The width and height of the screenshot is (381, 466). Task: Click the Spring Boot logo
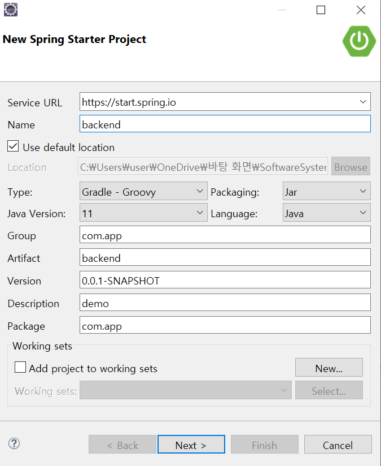(x=359, y=42)
